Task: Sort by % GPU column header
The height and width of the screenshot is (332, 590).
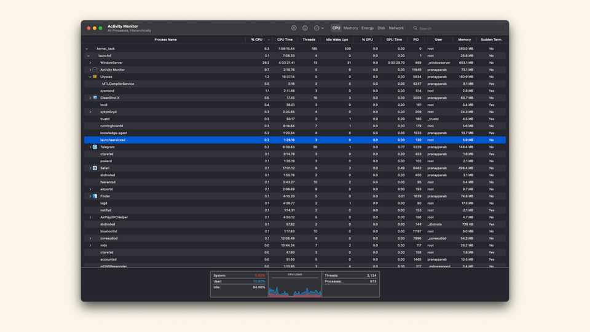Action: (x=367, y=39)
